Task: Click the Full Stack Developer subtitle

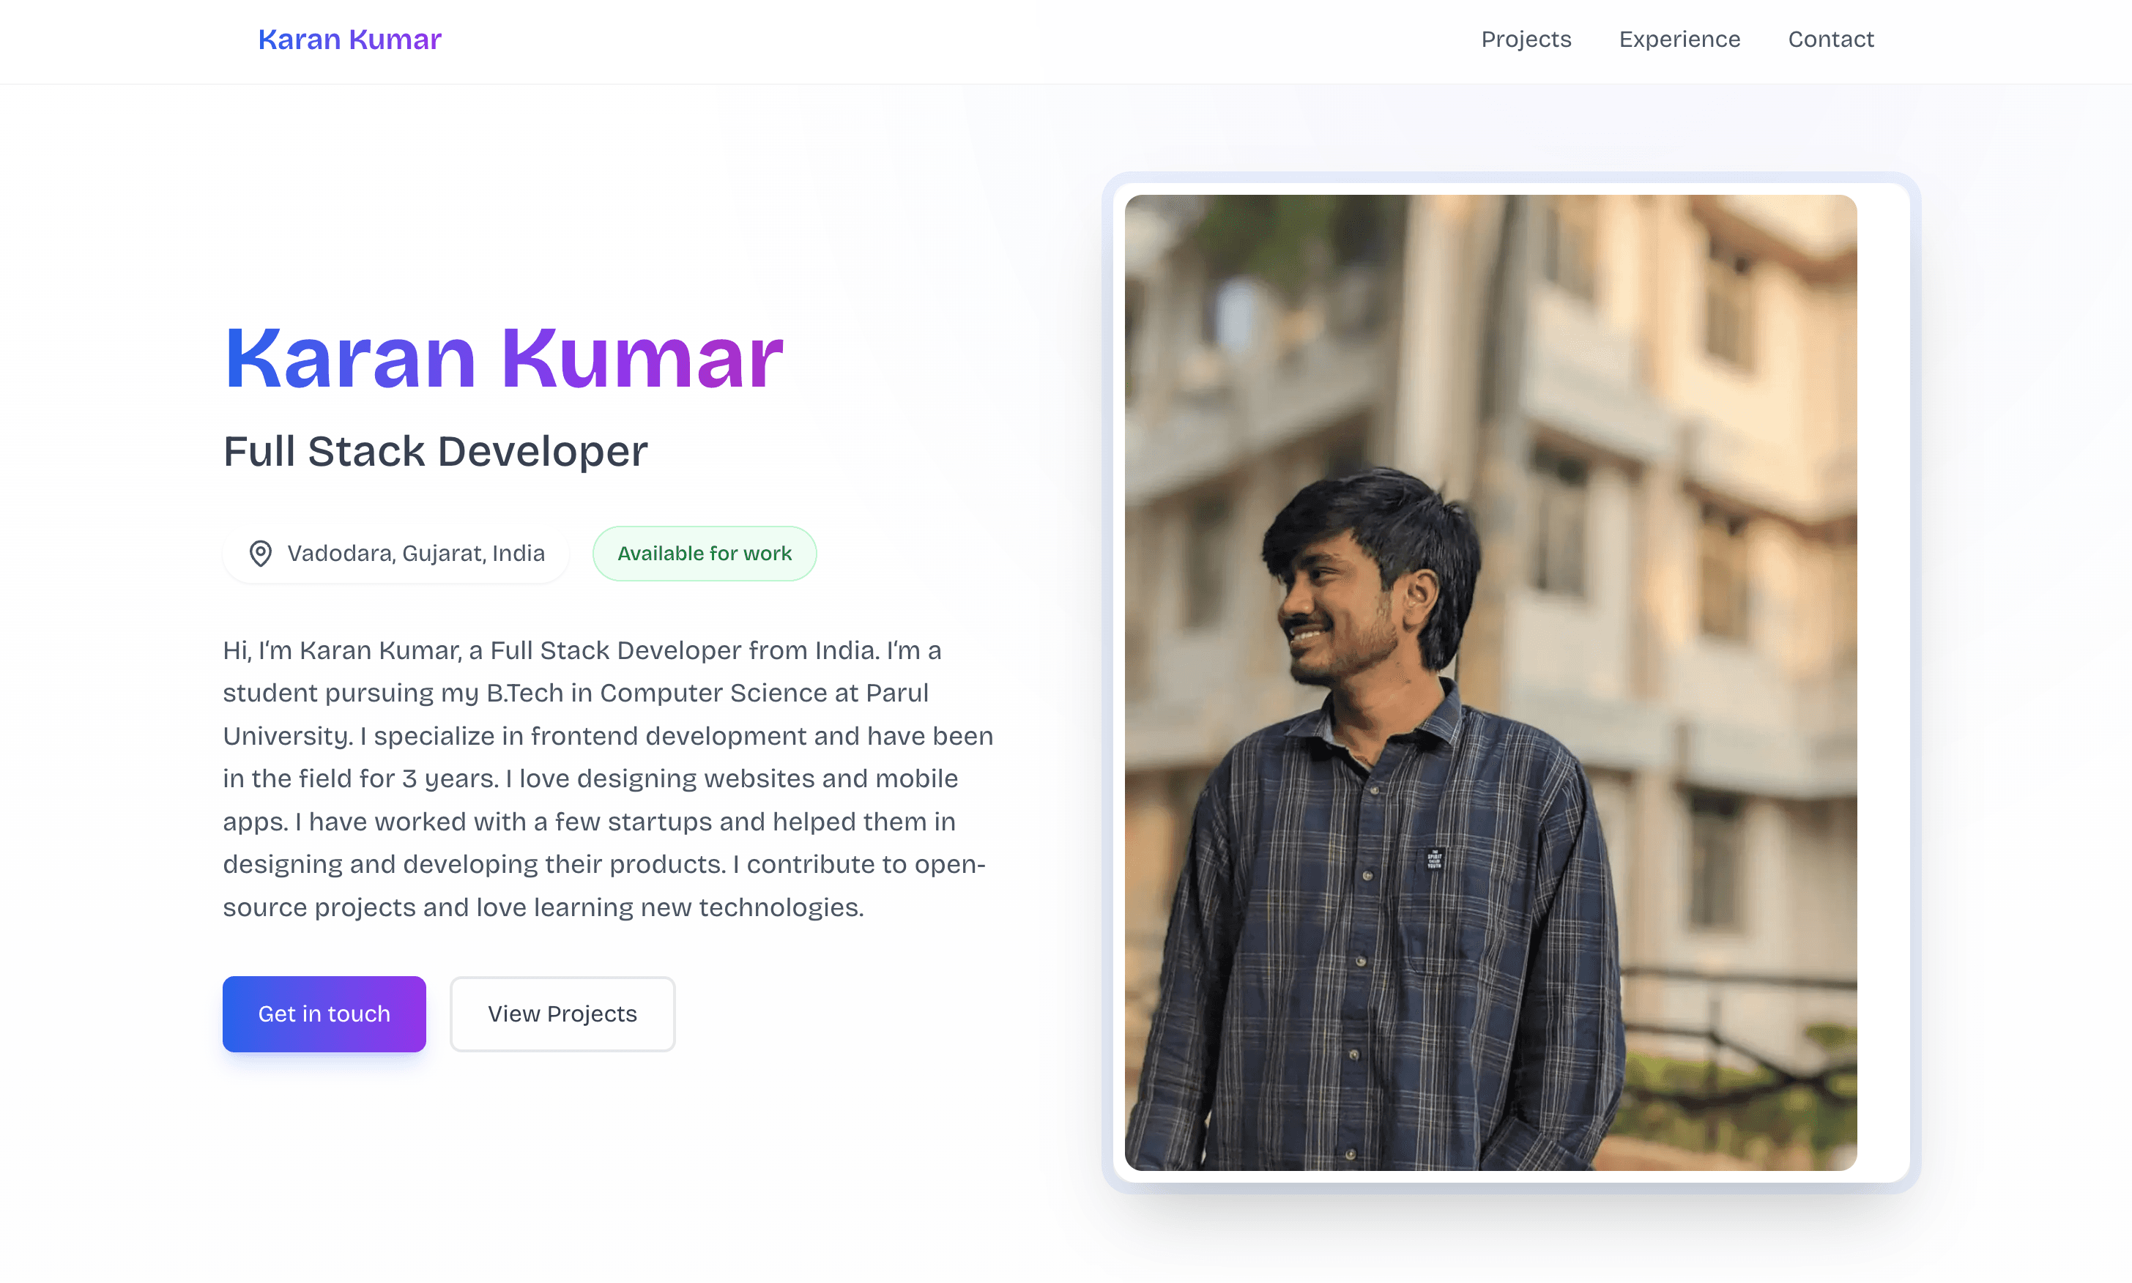Action: (436, 451)
